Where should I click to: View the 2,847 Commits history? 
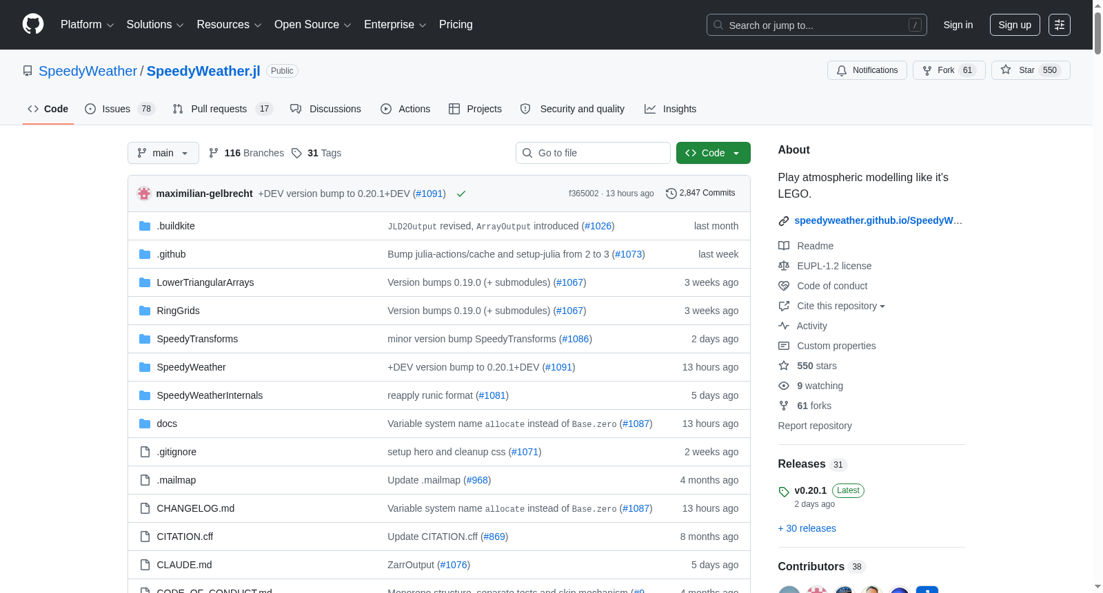pyautogui.click(x=700, y=193)
